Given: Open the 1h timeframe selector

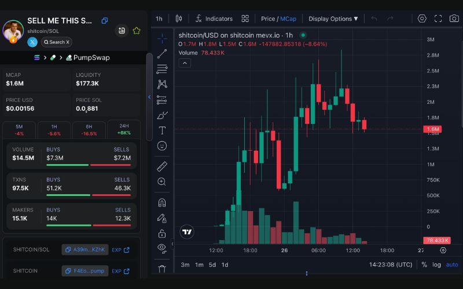Looking at the screenshot, I should (159, 18).
